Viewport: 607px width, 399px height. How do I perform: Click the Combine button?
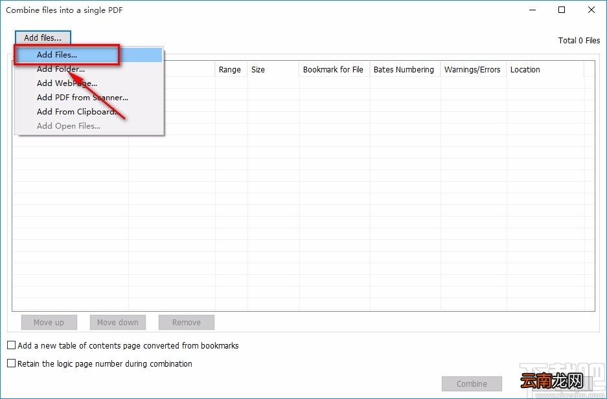[472, 384]
